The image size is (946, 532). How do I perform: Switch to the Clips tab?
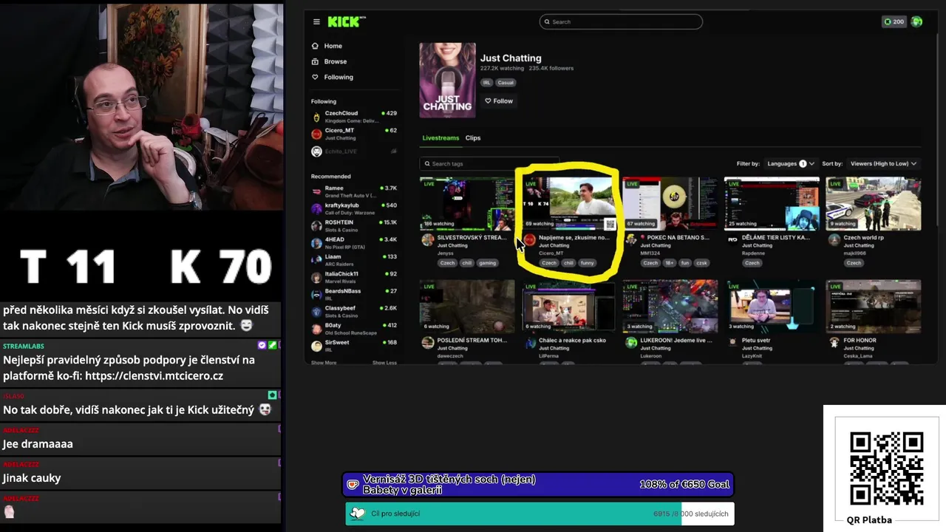[x=473, y=138]
